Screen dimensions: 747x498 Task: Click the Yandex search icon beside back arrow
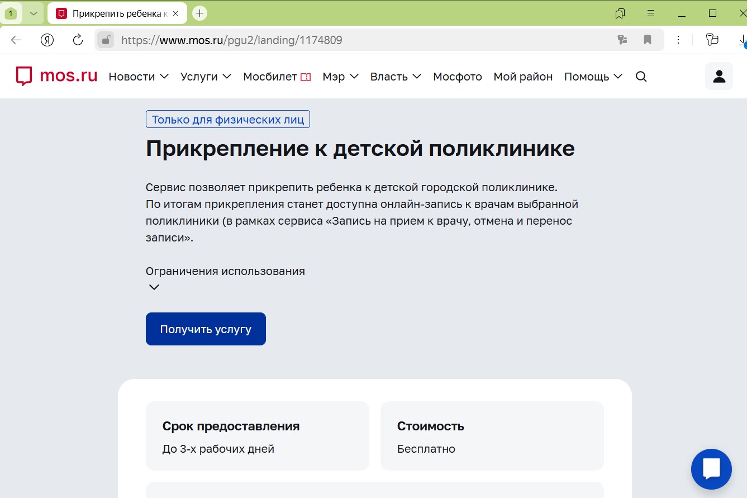pyautogui.click(x=47, y=40)
